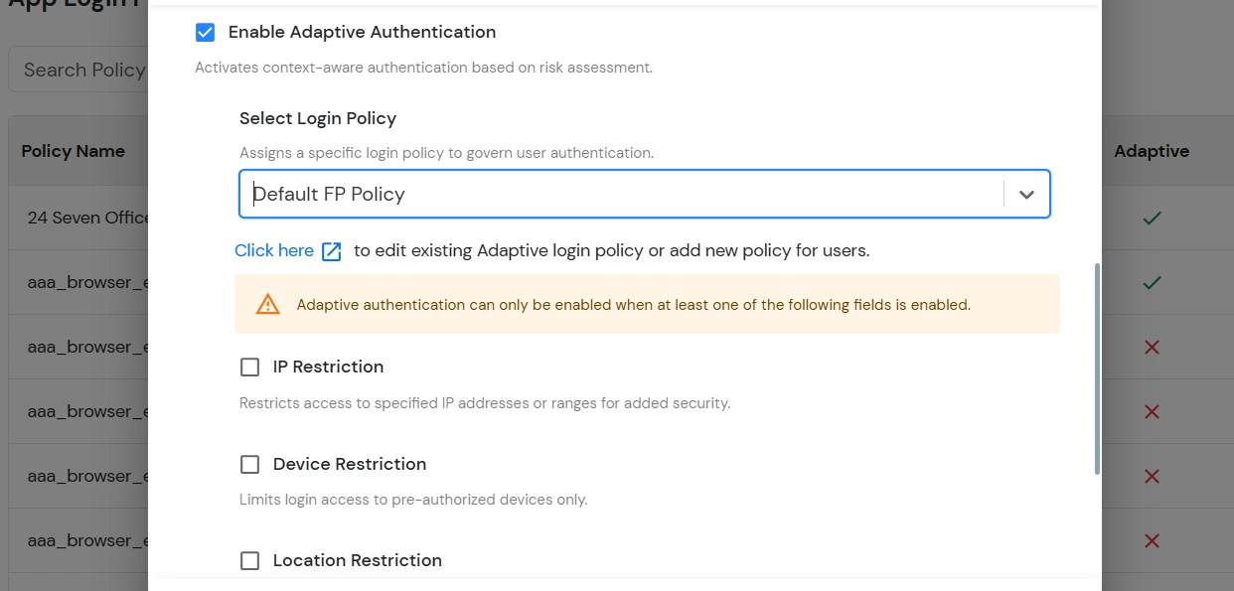1234x591 pixels.
Task: Enable Device Restriction
Action: (x=249, y=464)
